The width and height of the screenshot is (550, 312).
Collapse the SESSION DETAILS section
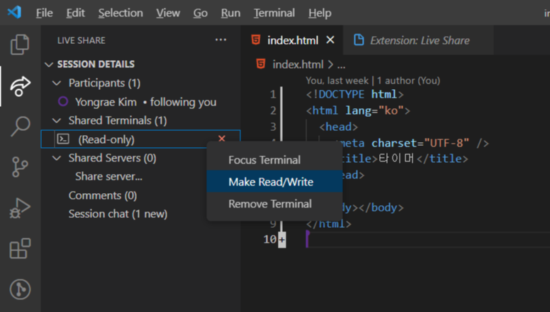[49, 64]
